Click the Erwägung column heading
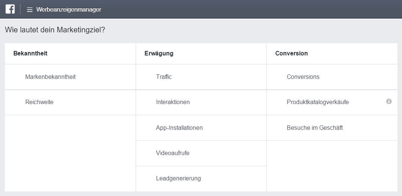 pos(159,53)
